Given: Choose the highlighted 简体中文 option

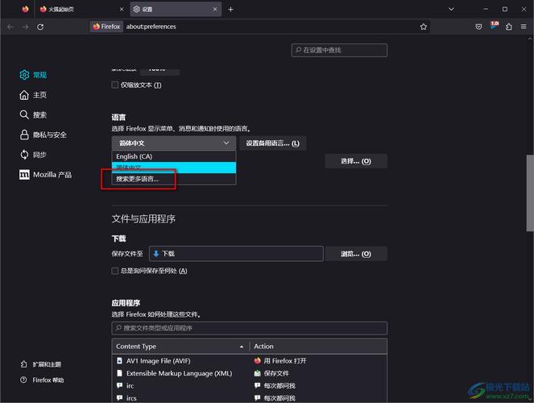Looking at the screenshot, I should tap(174, 168).
